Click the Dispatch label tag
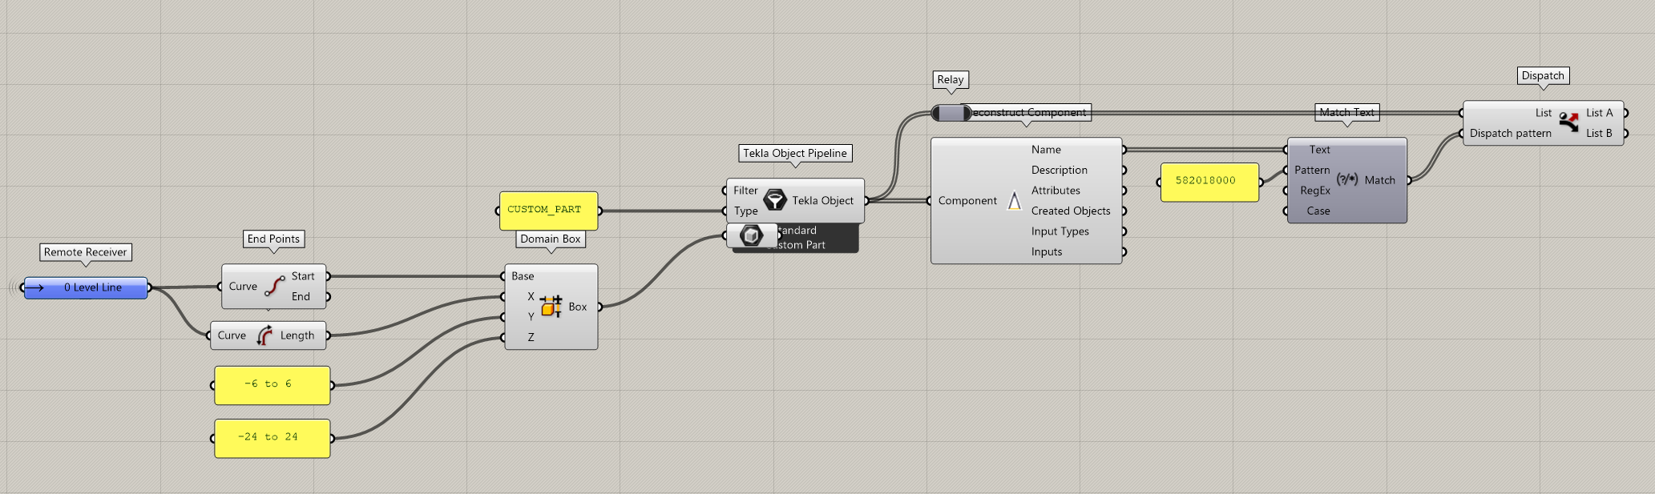 click(1543, 75)
